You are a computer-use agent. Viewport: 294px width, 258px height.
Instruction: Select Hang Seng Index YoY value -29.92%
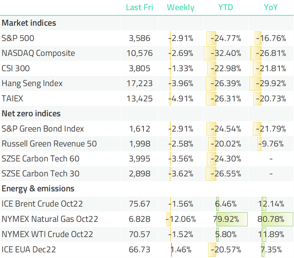click(271, 84)
